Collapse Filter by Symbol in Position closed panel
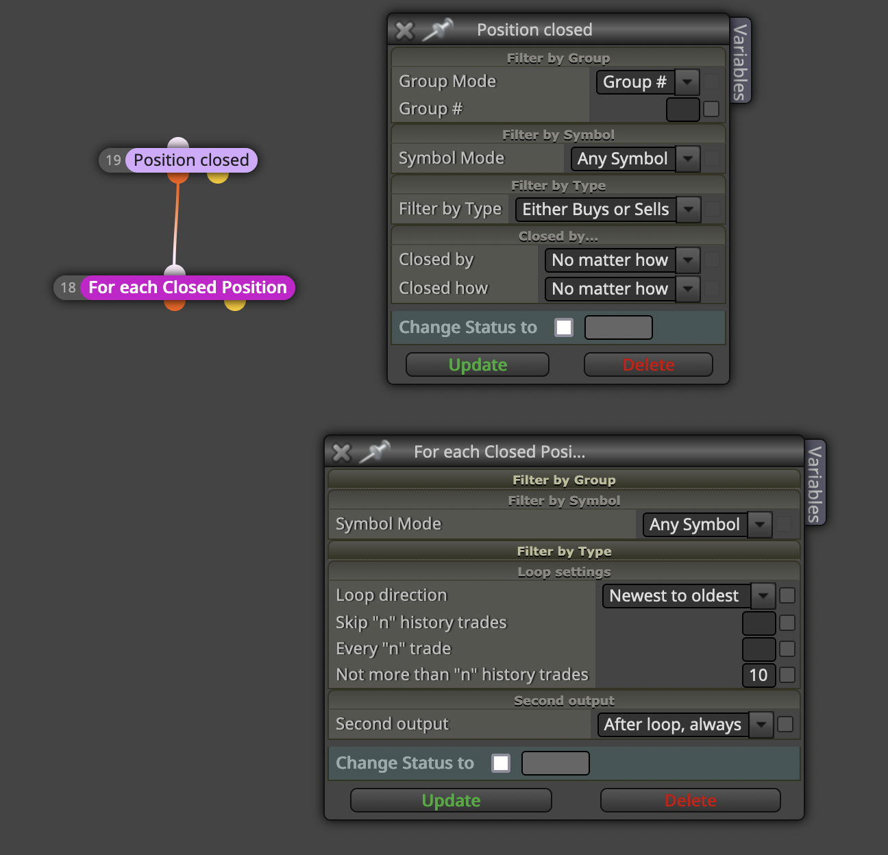 pyautogui.click(x=558, y=134)
